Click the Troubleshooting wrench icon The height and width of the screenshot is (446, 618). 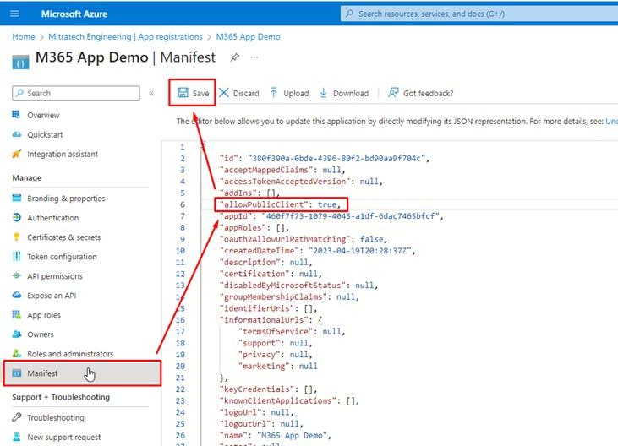17,417
